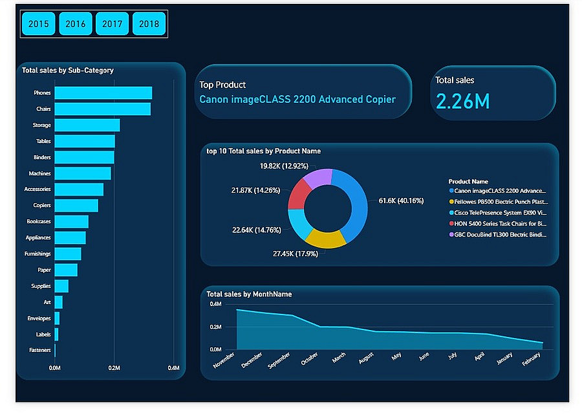Click red legend marker for HON 5400
Image resolution: width=582 pixels, height=416 pixels.
pos(451,224)
